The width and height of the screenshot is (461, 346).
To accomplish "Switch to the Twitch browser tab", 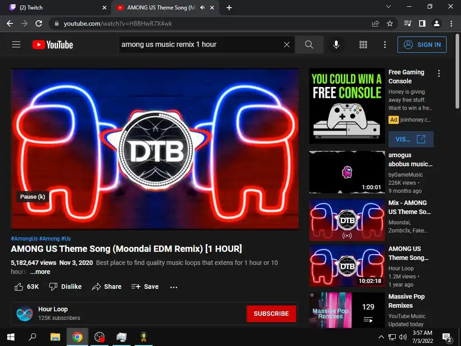I will [x=55, y=8].
